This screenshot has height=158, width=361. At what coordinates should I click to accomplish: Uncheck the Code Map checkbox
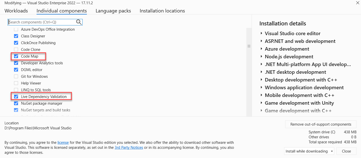tap(16, 56)
